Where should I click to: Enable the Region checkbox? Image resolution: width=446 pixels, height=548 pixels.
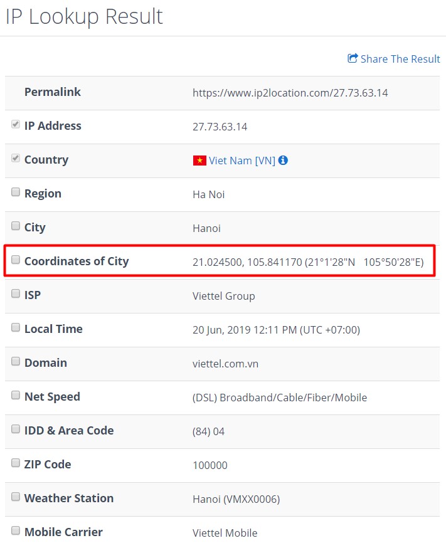(x=16, y=192)
